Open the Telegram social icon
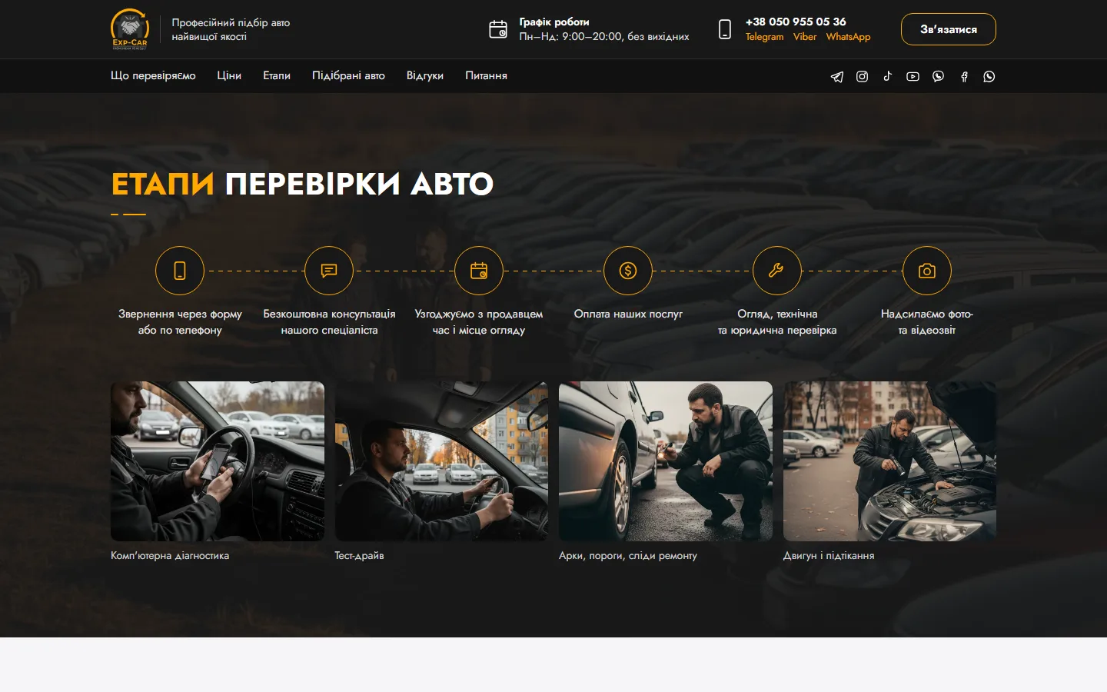The width and height of the screenshot is (1107, 692). tap(837, 76)
